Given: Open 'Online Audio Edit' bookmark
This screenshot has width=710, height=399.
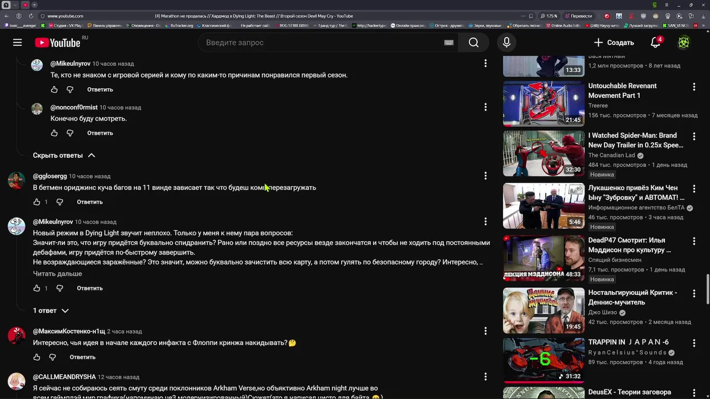Looking at the screenshot, I should [562, 25].
